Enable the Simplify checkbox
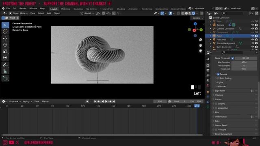Image resolution: width=260 pixels, height=146 pixels. tap(216, 104)
